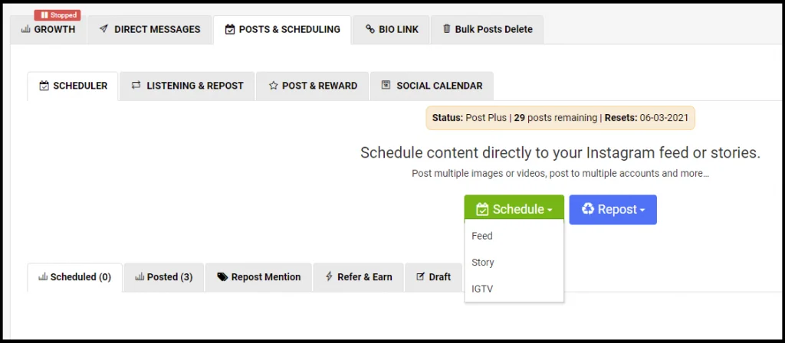This screenshot has width=785, height=343.
Task: Open the Posted (3) tab
Action: pyautogui.click(x=163, y=277)
